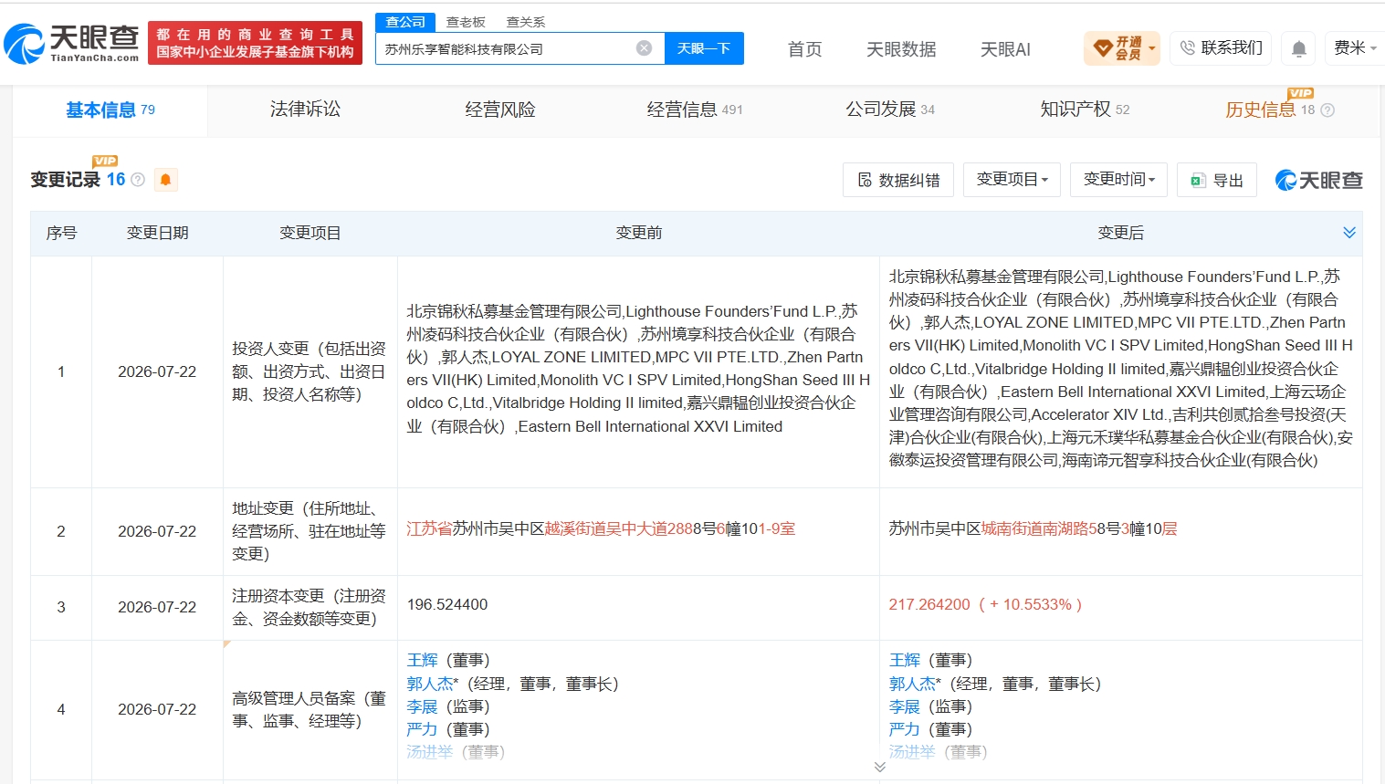The height and width of the screenshot is (784, 1385).
Task: Clear the search box with the X icon
Action: click(645, 48)
